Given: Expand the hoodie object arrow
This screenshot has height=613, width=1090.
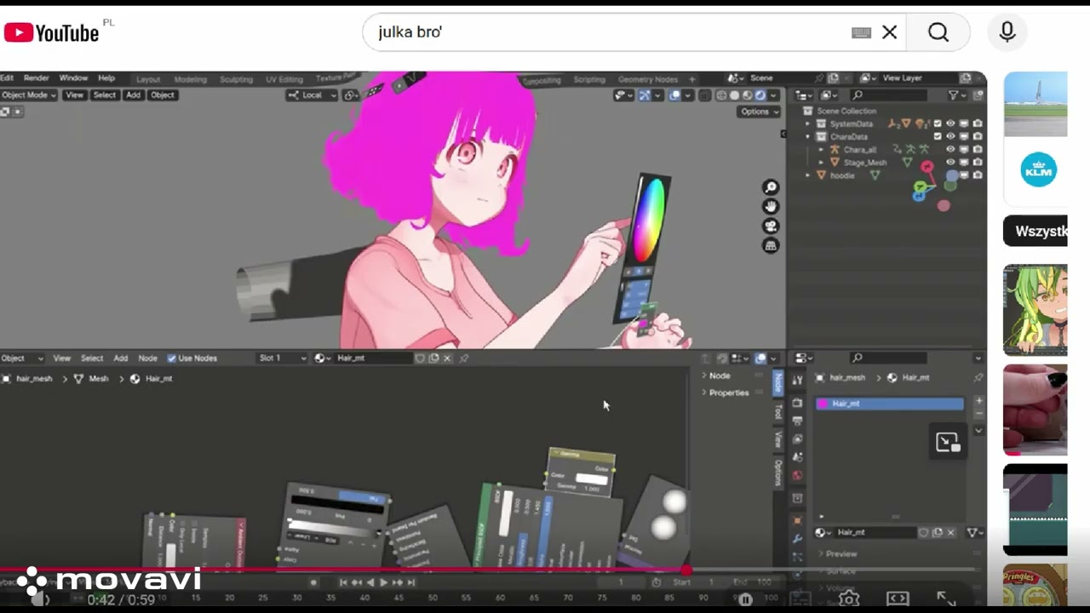Looking at the screenshot, I should 808,175.
